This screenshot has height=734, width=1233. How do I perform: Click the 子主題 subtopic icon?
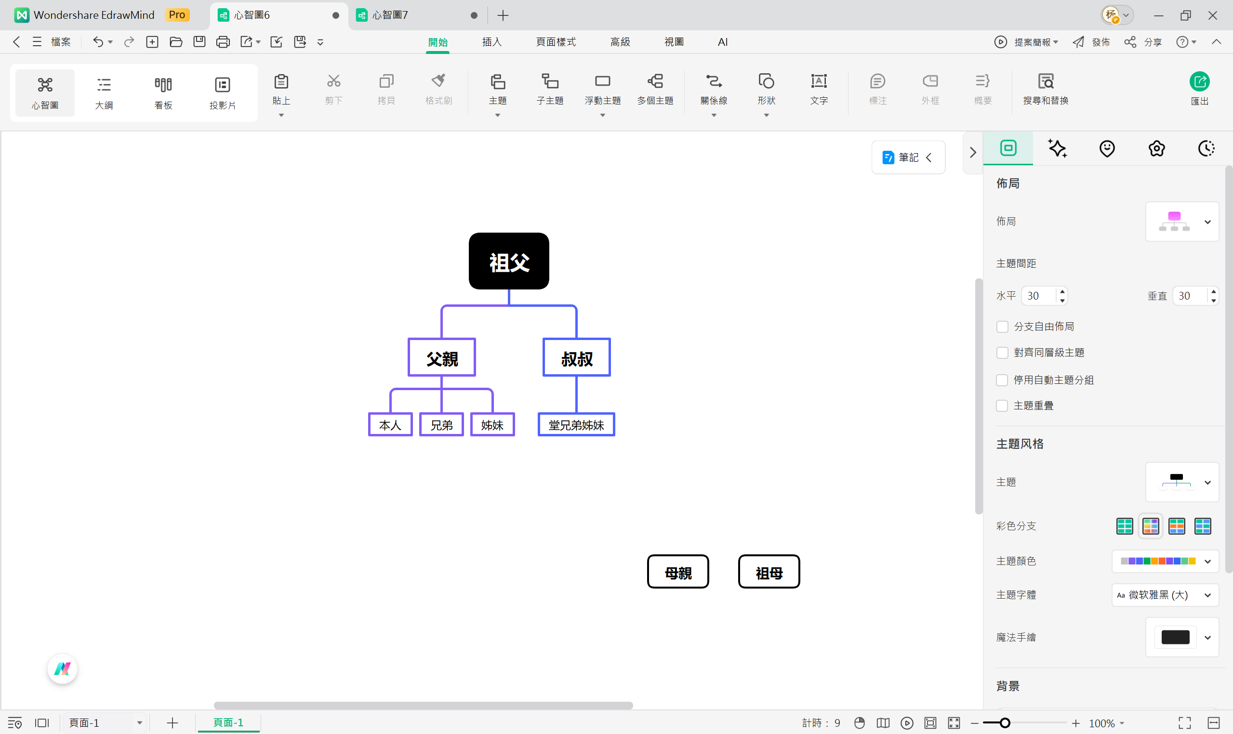[550, 81]
